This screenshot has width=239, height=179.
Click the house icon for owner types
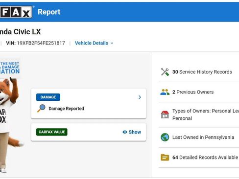pos(165,114)
